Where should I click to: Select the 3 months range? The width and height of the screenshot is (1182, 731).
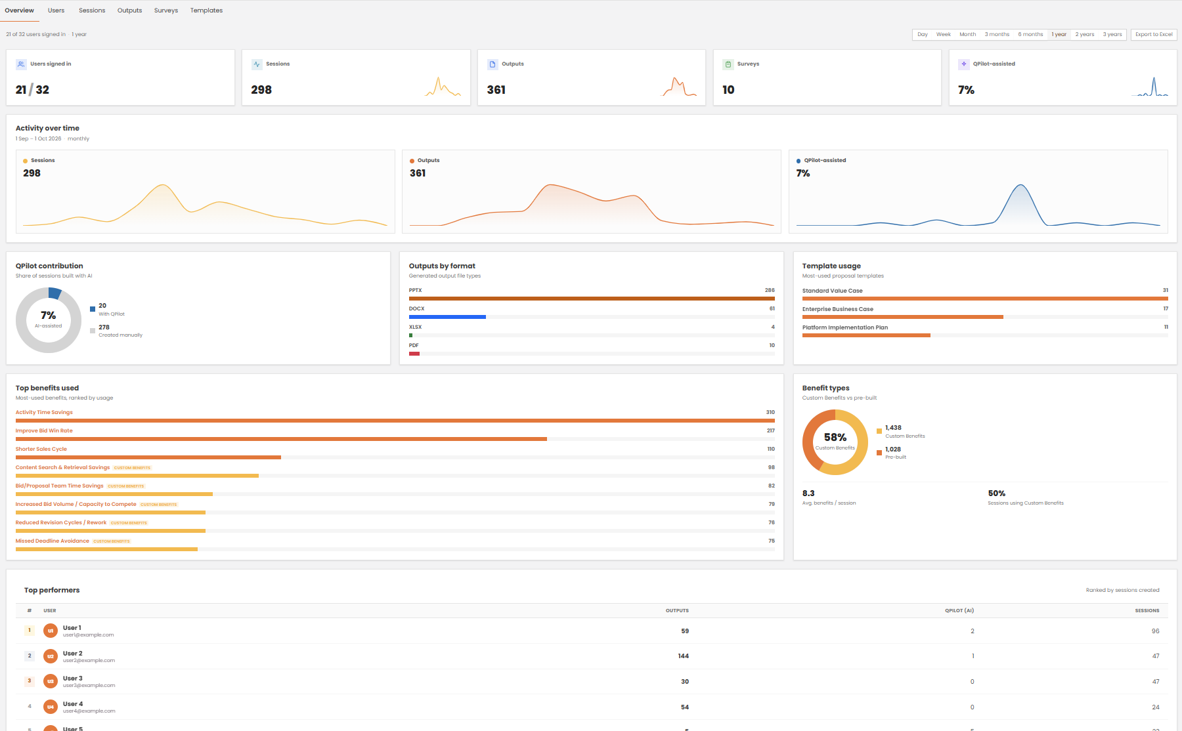[997, 34]
